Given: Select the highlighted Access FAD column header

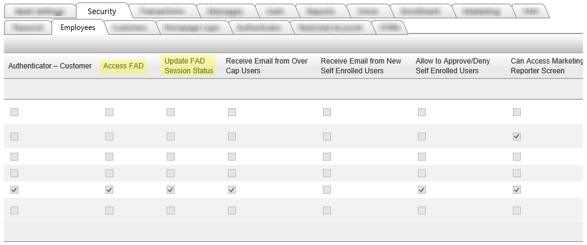Looking at the screenshot, I should coord(123,66).
